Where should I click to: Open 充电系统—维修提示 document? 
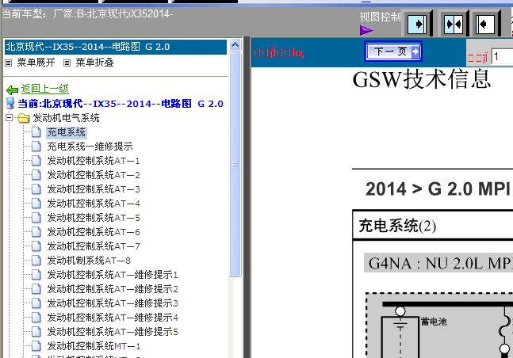pyautogui.click(x=90, y=147)
